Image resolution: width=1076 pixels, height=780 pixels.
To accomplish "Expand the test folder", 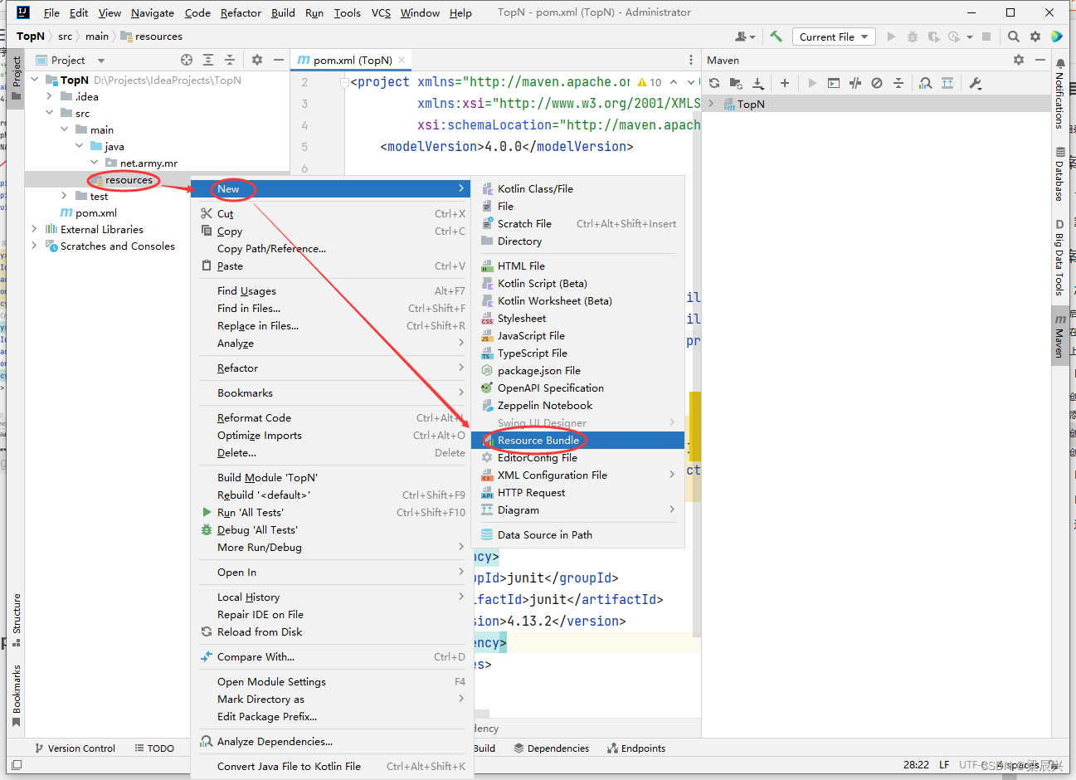I will click(x=65, y=197).
